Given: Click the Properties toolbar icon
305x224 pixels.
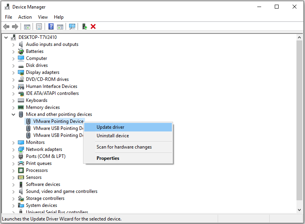Looking at the screenshot, I should pyautogui.click(x=39, y=26).
